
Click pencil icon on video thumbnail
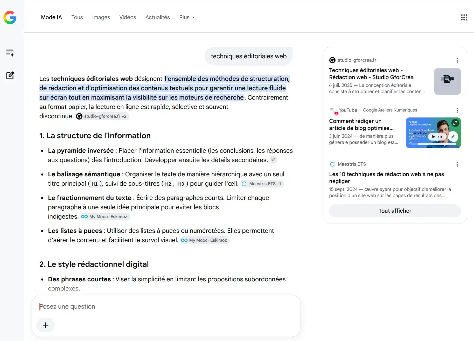click(453, 136)
